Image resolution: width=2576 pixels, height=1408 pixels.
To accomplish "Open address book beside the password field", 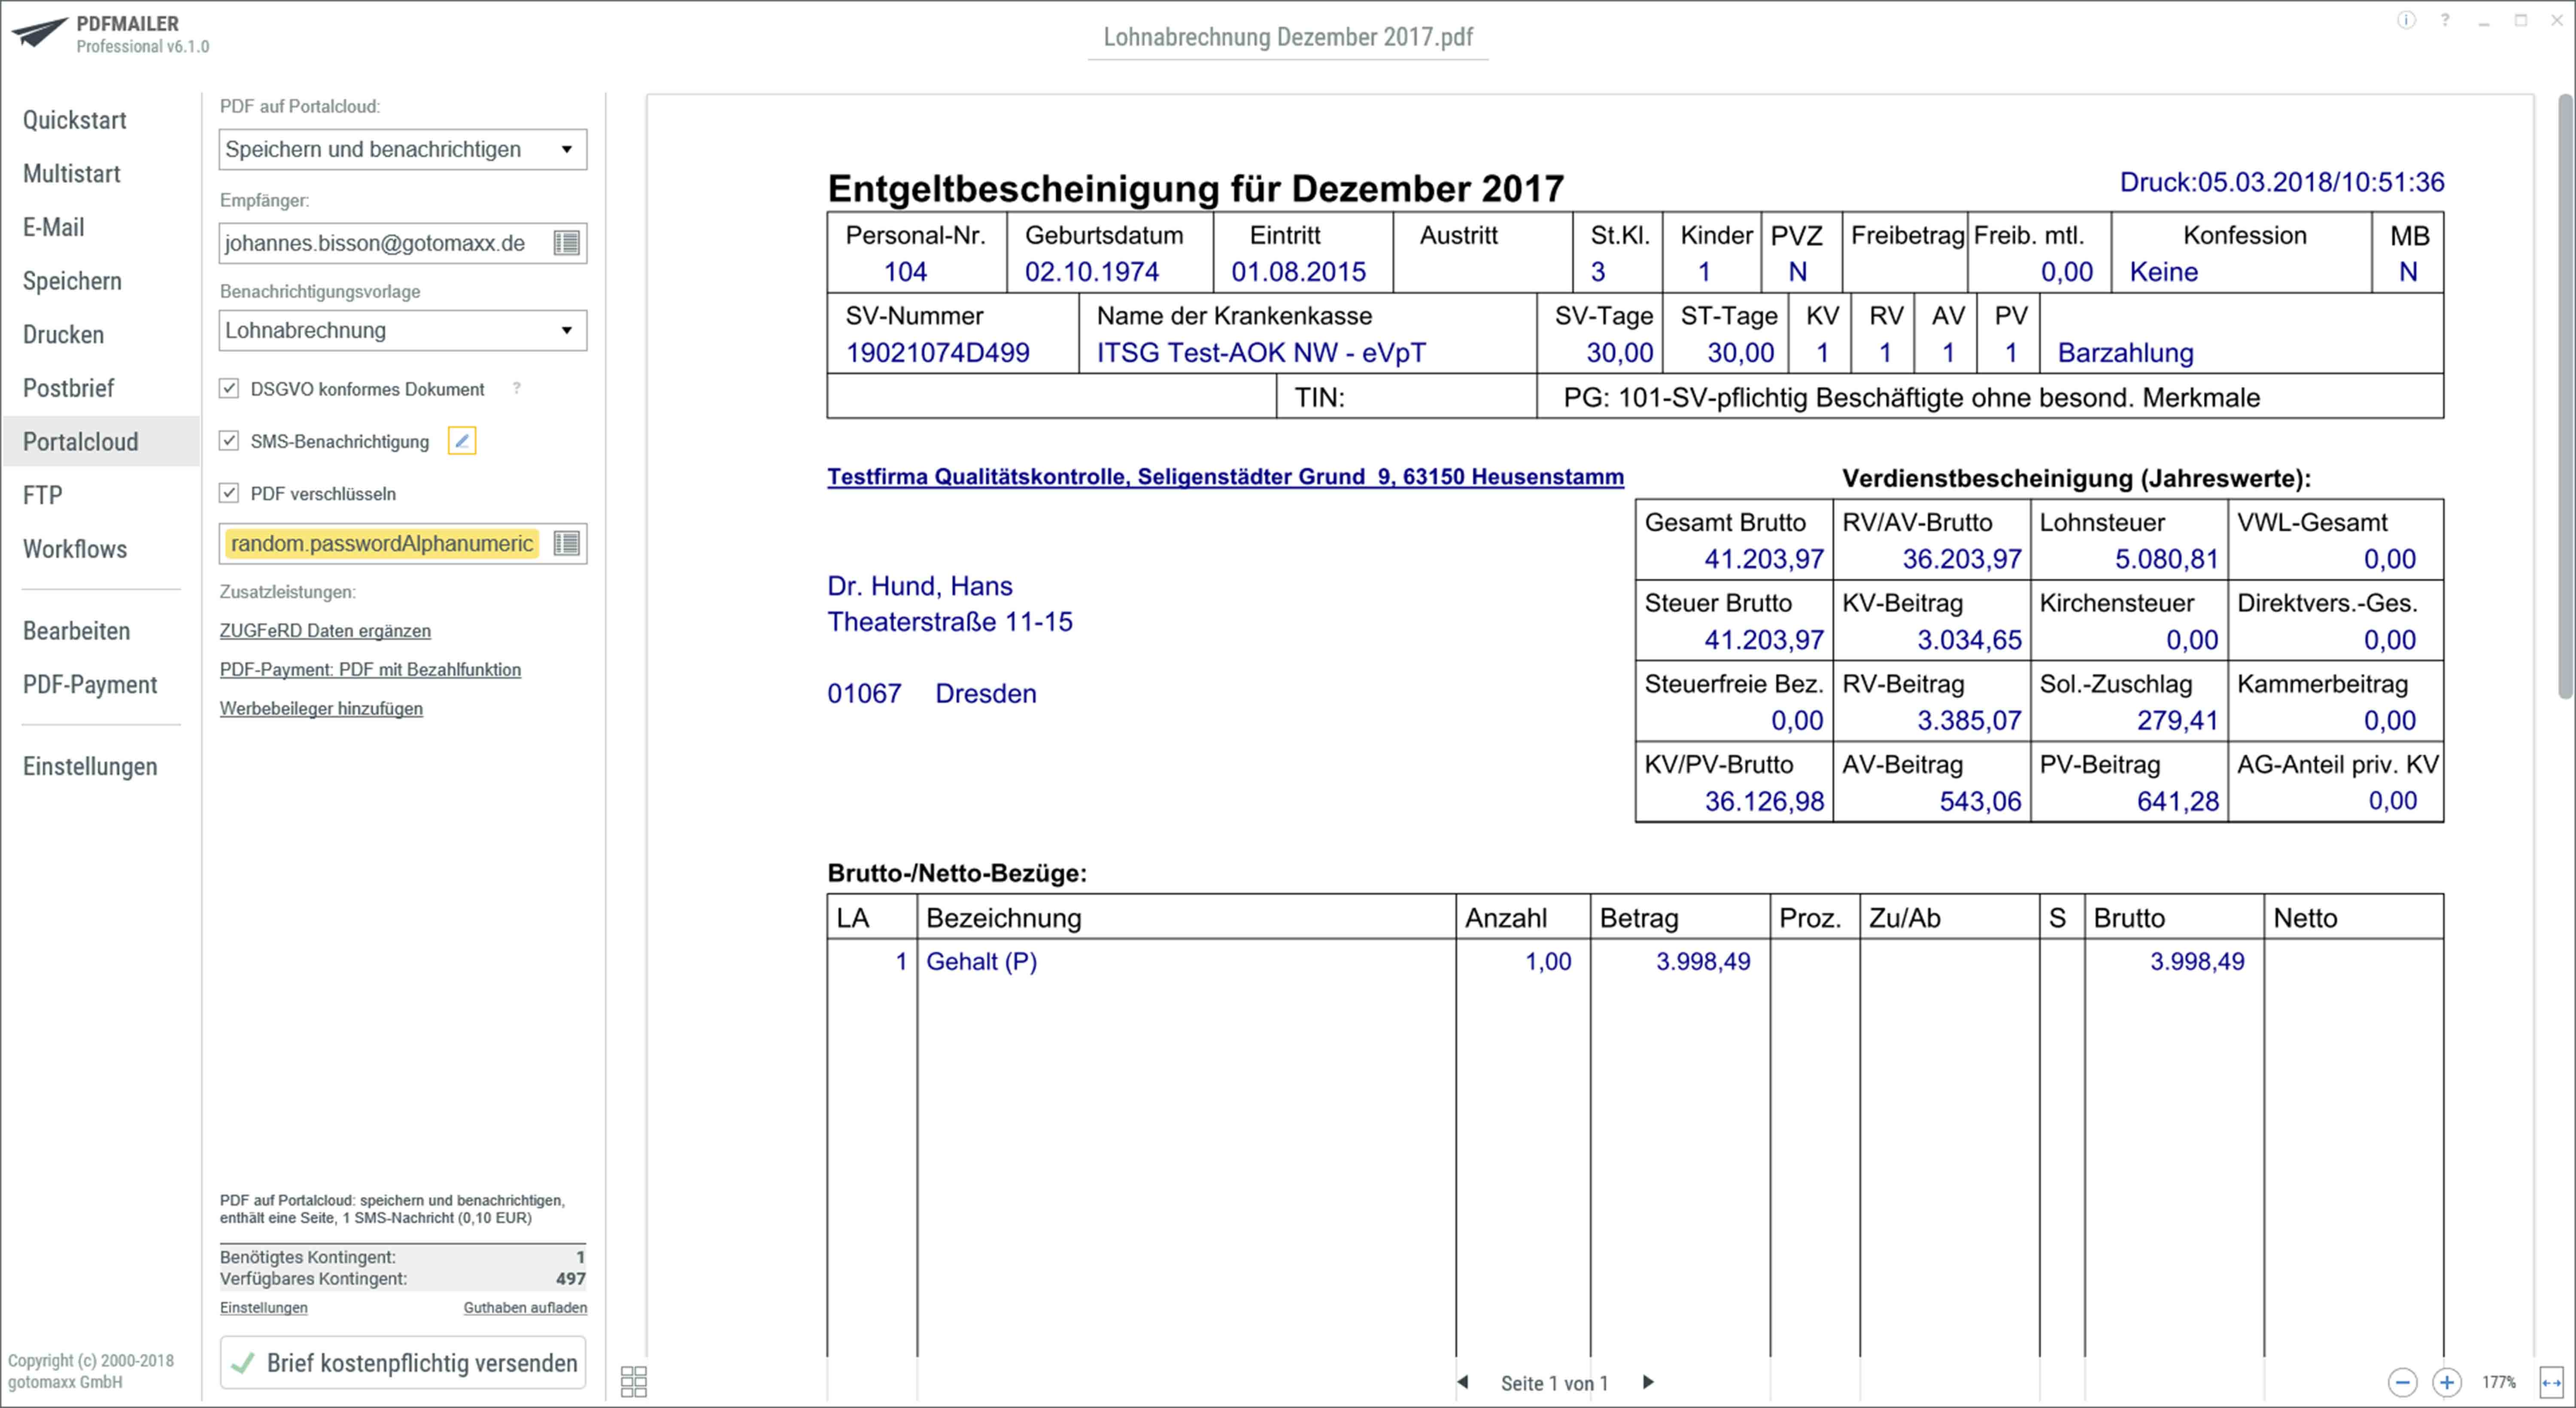I will [567, 544].
